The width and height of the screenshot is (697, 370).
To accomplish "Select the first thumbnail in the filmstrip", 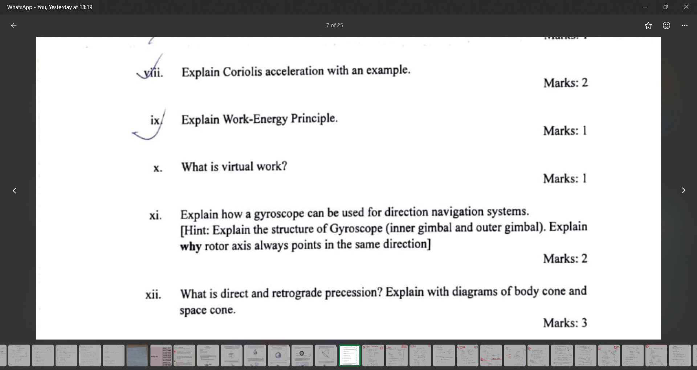I will [x=4, y=355].
